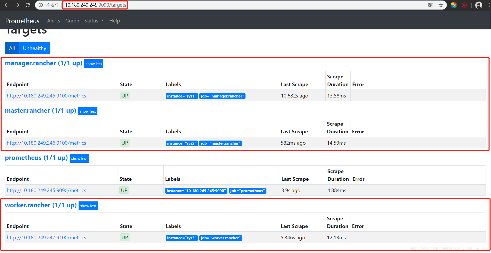Click the job="prometheus" label badge
The width and height of the screenshot is (491, 253).
(248, 191)
